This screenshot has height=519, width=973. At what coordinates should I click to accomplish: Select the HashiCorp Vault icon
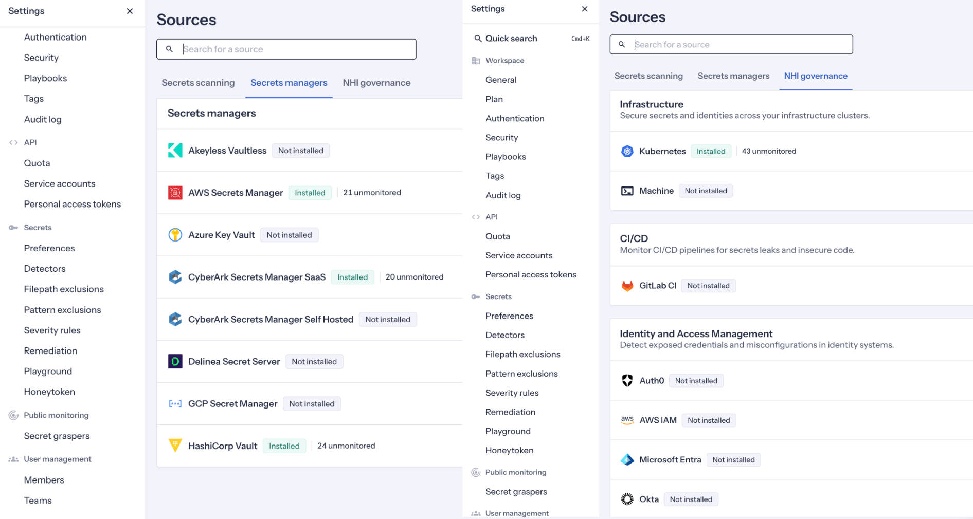(x=175, y=446)
